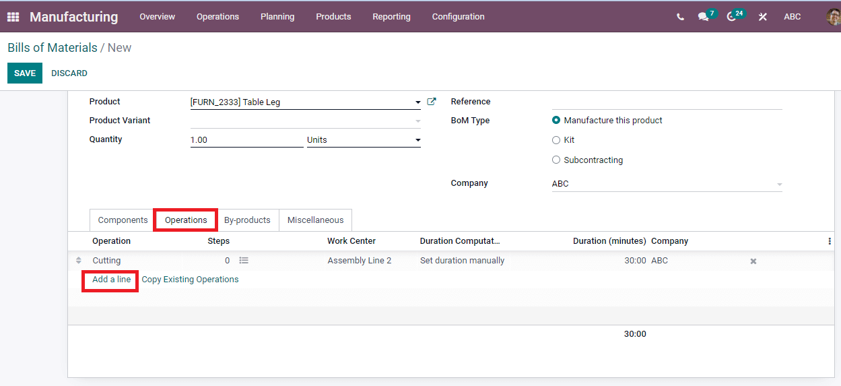
Task: Switch to the Components tab
Action: (x=123, y=220)
